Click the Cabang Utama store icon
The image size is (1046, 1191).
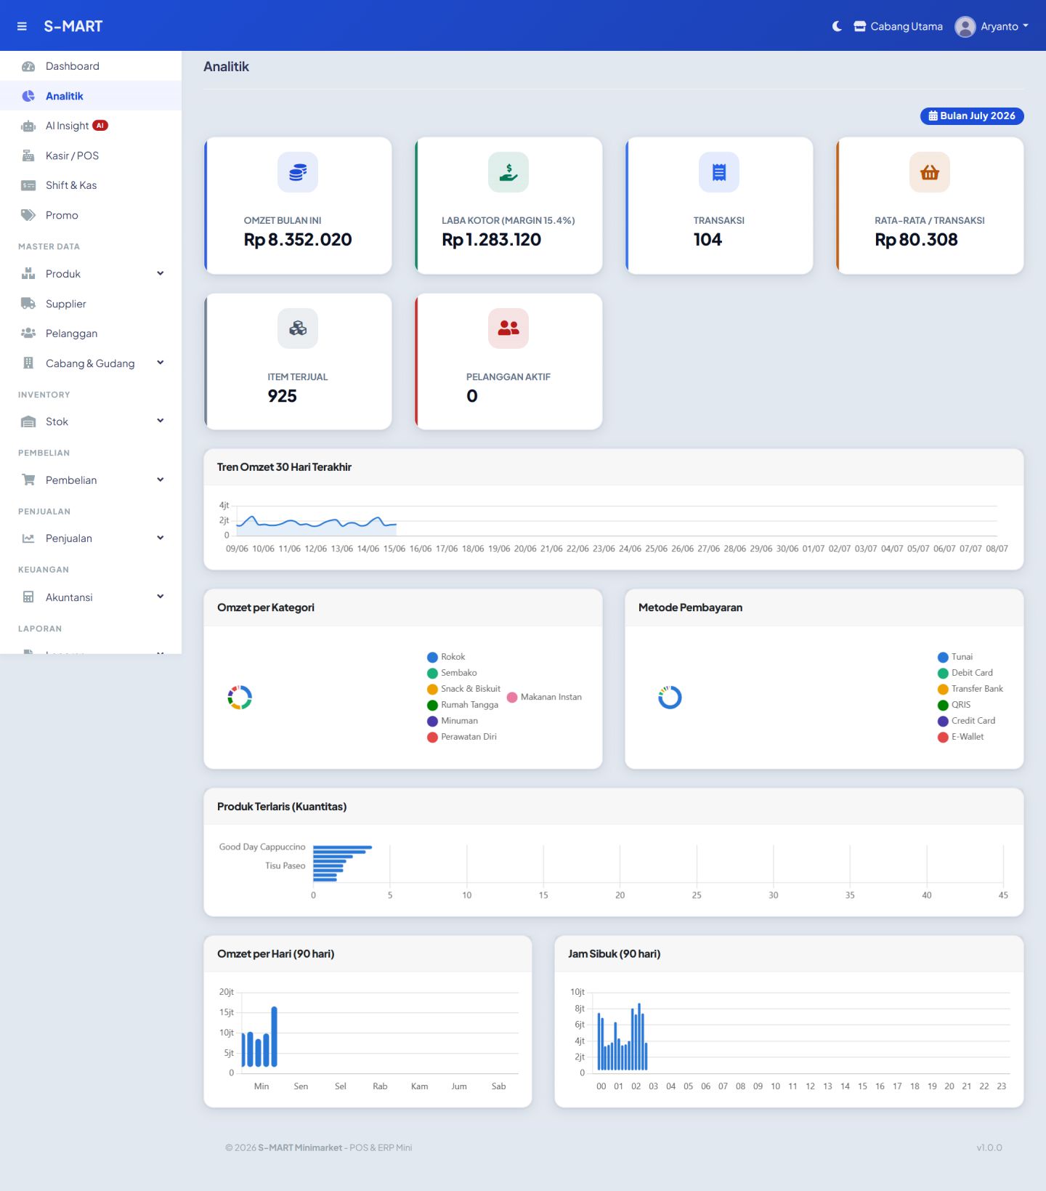(x=859, y=26)
